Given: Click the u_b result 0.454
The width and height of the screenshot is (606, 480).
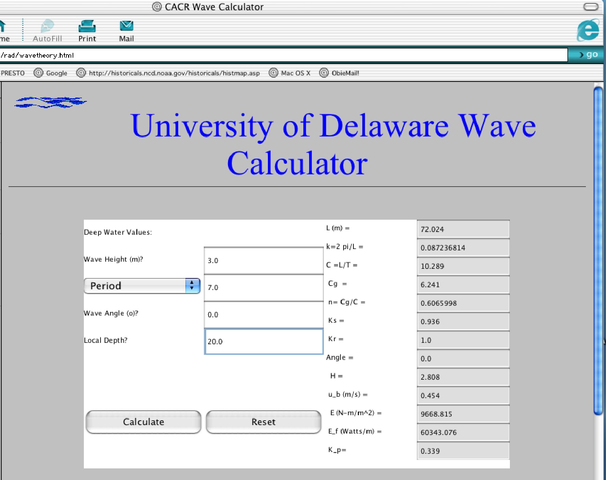Looking at the screenshot, I should click(x=463, y=395).
